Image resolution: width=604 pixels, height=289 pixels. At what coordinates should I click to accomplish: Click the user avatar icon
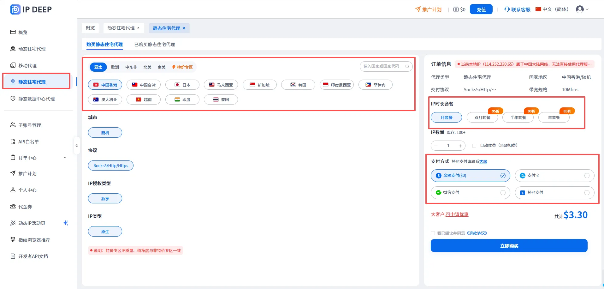pos(580,9)
